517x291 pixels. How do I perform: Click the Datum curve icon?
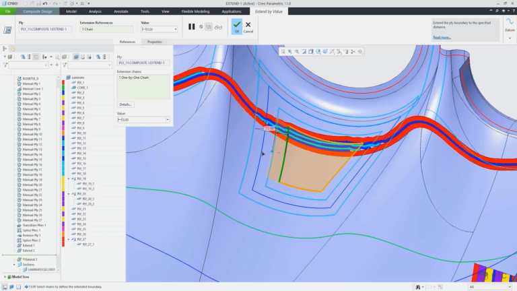point(510,22)
